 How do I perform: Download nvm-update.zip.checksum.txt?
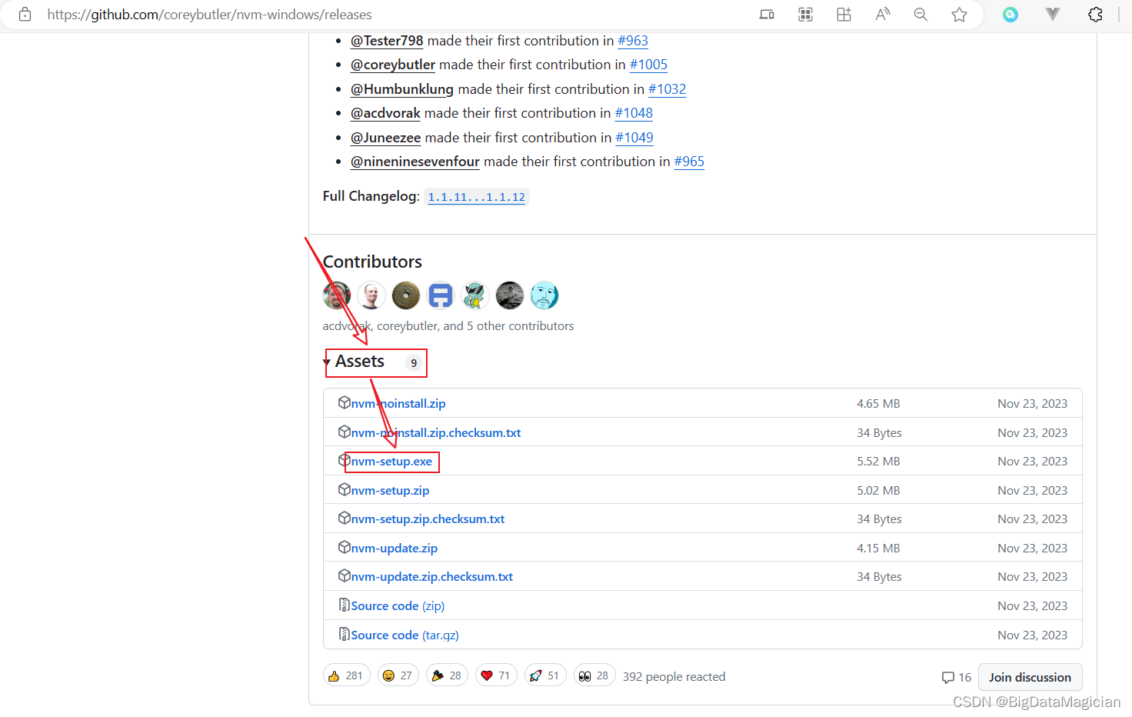[x=432, y=577]
